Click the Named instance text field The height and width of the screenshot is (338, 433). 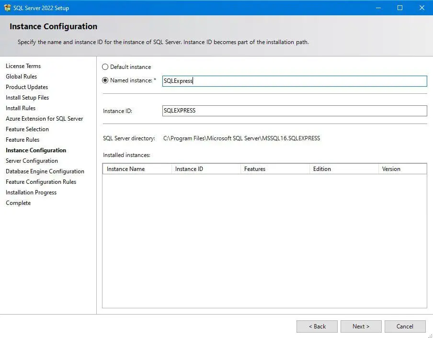[294, 81]
